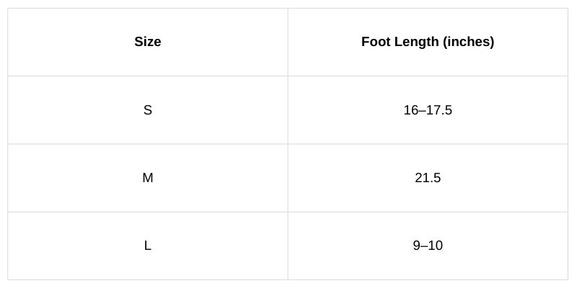
Task: Click the en dash in the '16–17.5' range
Action: click(421, 110)
